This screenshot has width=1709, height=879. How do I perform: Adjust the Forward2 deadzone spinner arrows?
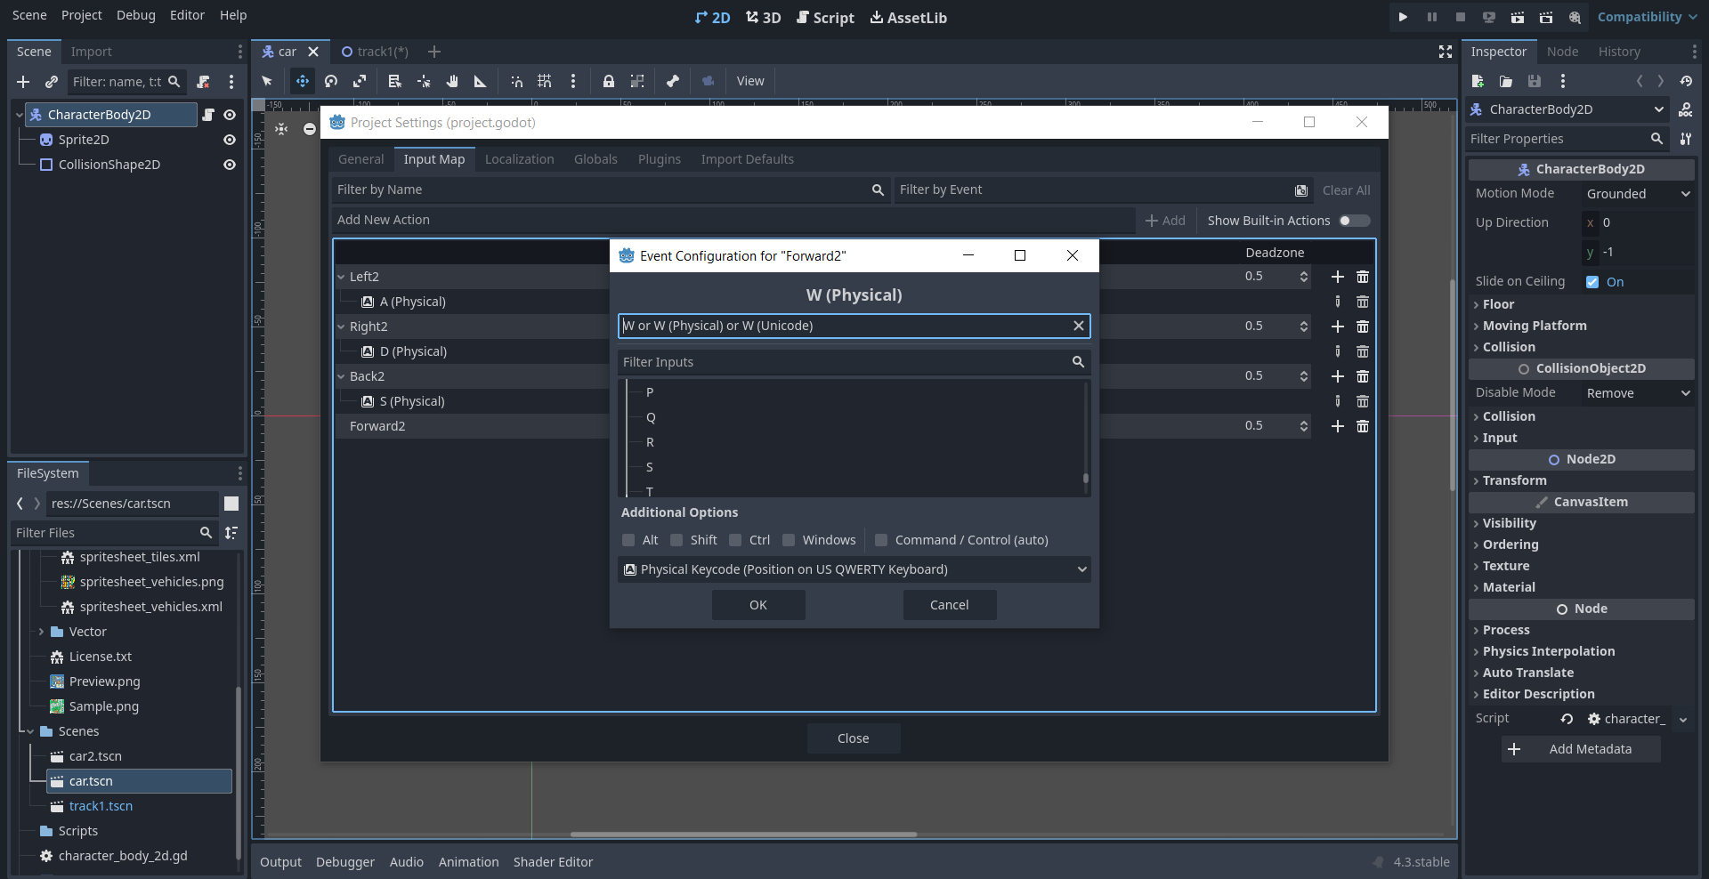(1304, 426)
